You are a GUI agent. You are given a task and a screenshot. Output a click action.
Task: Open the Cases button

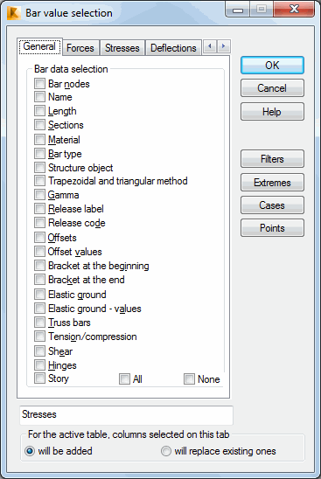click(x=272, y=205)
